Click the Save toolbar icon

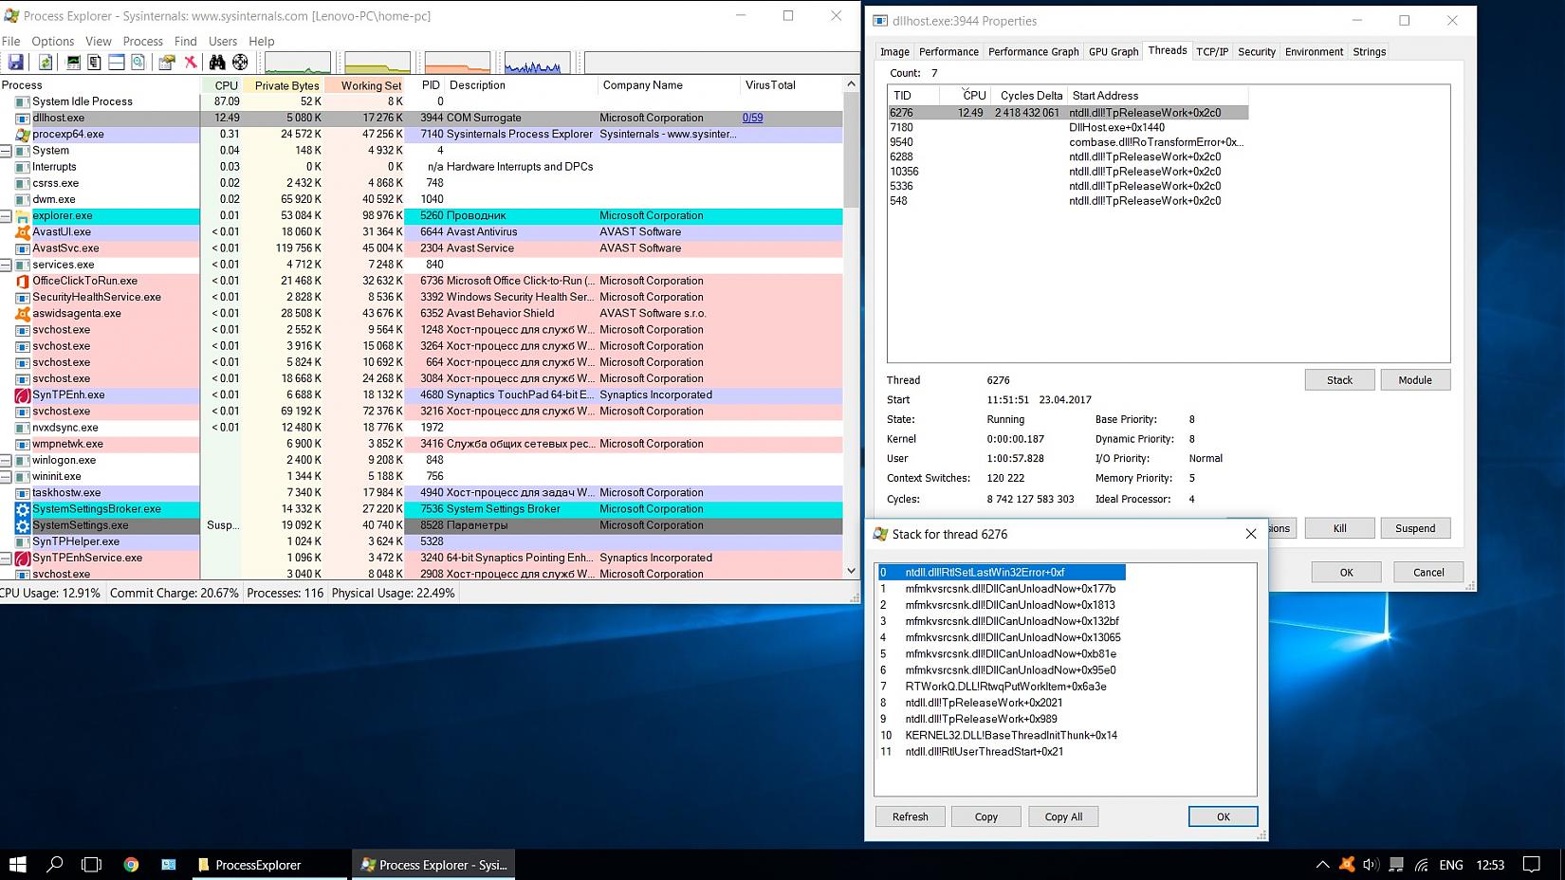[15, 63]
